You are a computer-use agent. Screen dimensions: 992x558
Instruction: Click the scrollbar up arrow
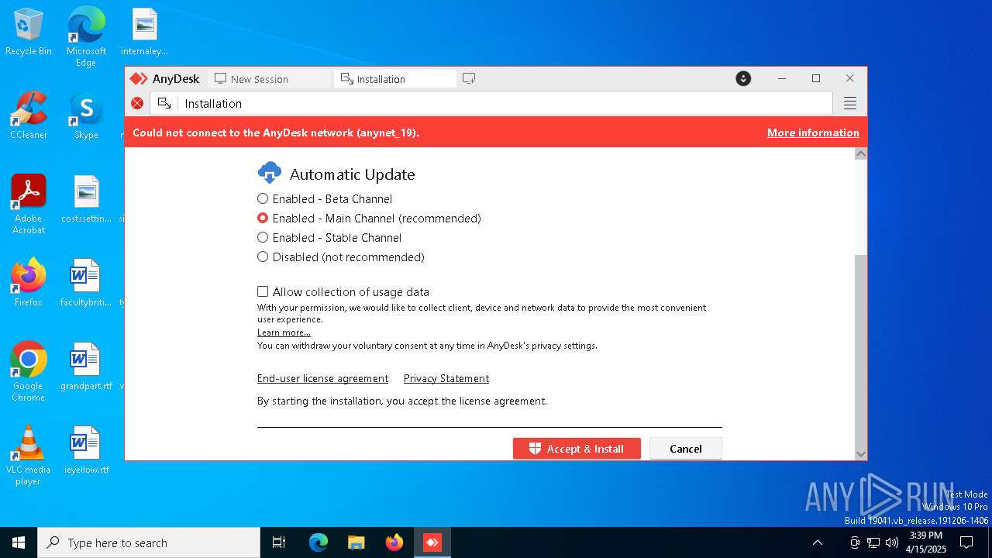tap(860, 154)
